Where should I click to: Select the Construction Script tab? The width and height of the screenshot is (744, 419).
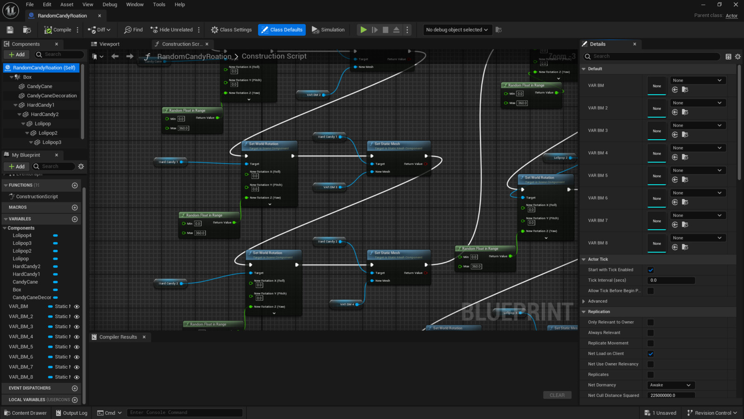(x=182, y=44)
